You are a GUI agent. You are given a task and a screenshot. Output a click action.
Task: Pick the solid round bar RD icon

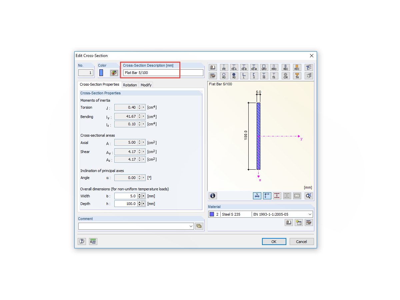coord(234,75)
